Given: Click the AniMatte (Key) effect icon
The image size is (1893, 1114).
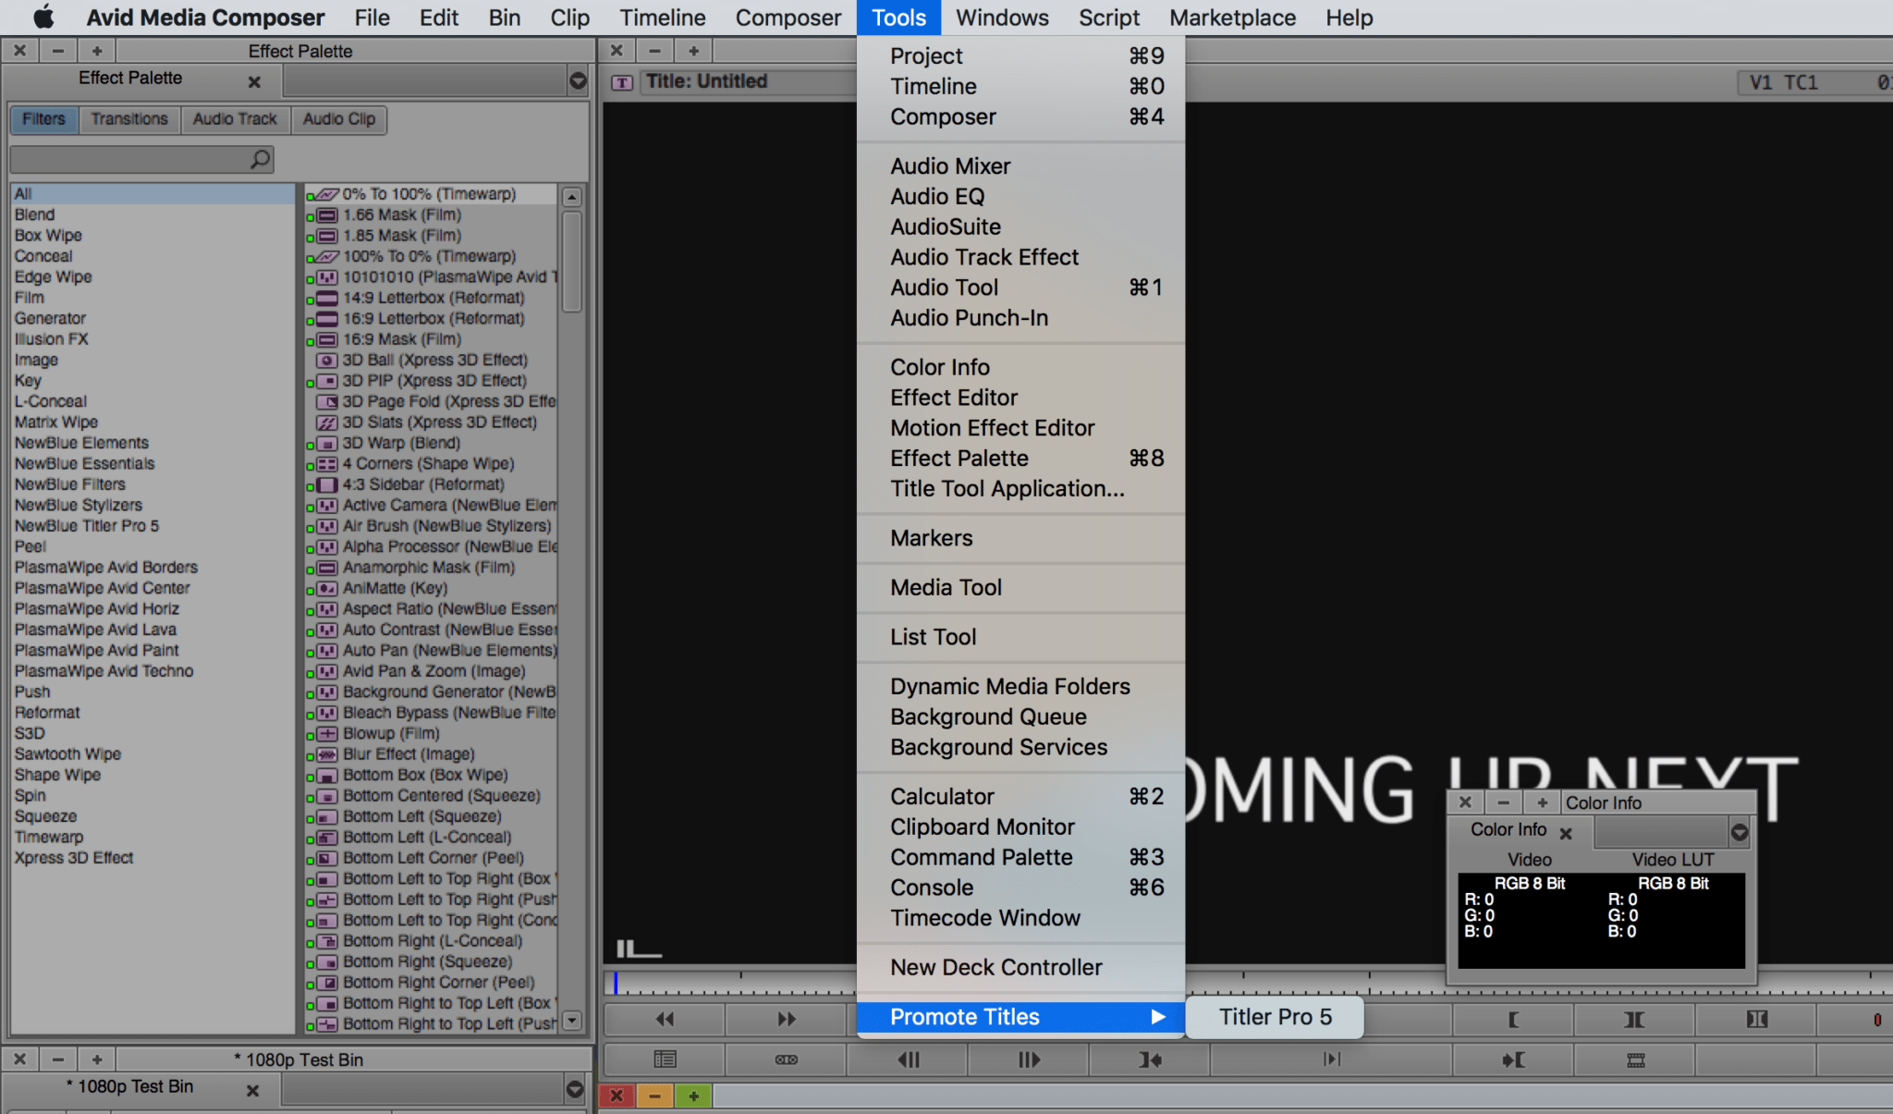Looking at the screenshot, I should 326,589.
